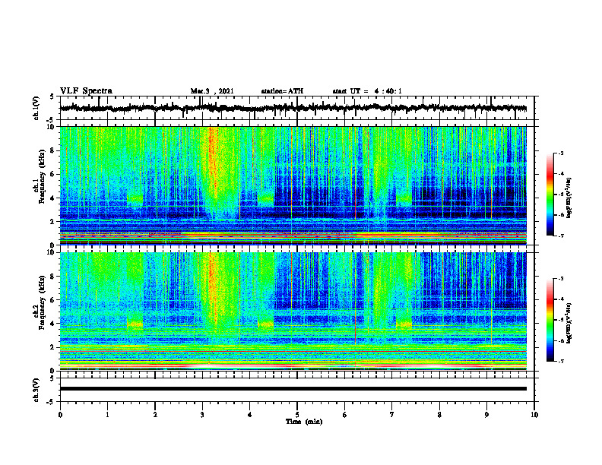This screenshot has height=465, width=602.
Task: Click the ch.1 spectrogram color scale bar
Action: [550, 195]
